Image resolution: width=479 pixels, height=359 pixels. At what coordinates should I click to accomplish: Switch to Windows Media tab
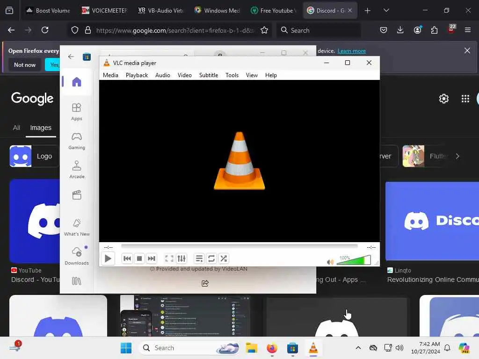pos(217,10)
